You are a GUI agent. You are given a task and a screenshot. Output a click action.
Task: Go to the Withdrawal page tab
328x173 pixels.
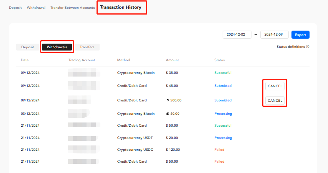point(36,8)
